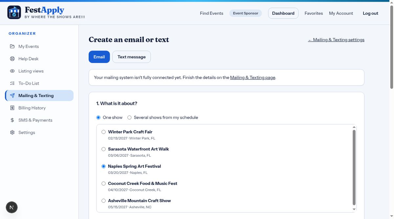Open My Events in the sidebar

coord(39,47)
